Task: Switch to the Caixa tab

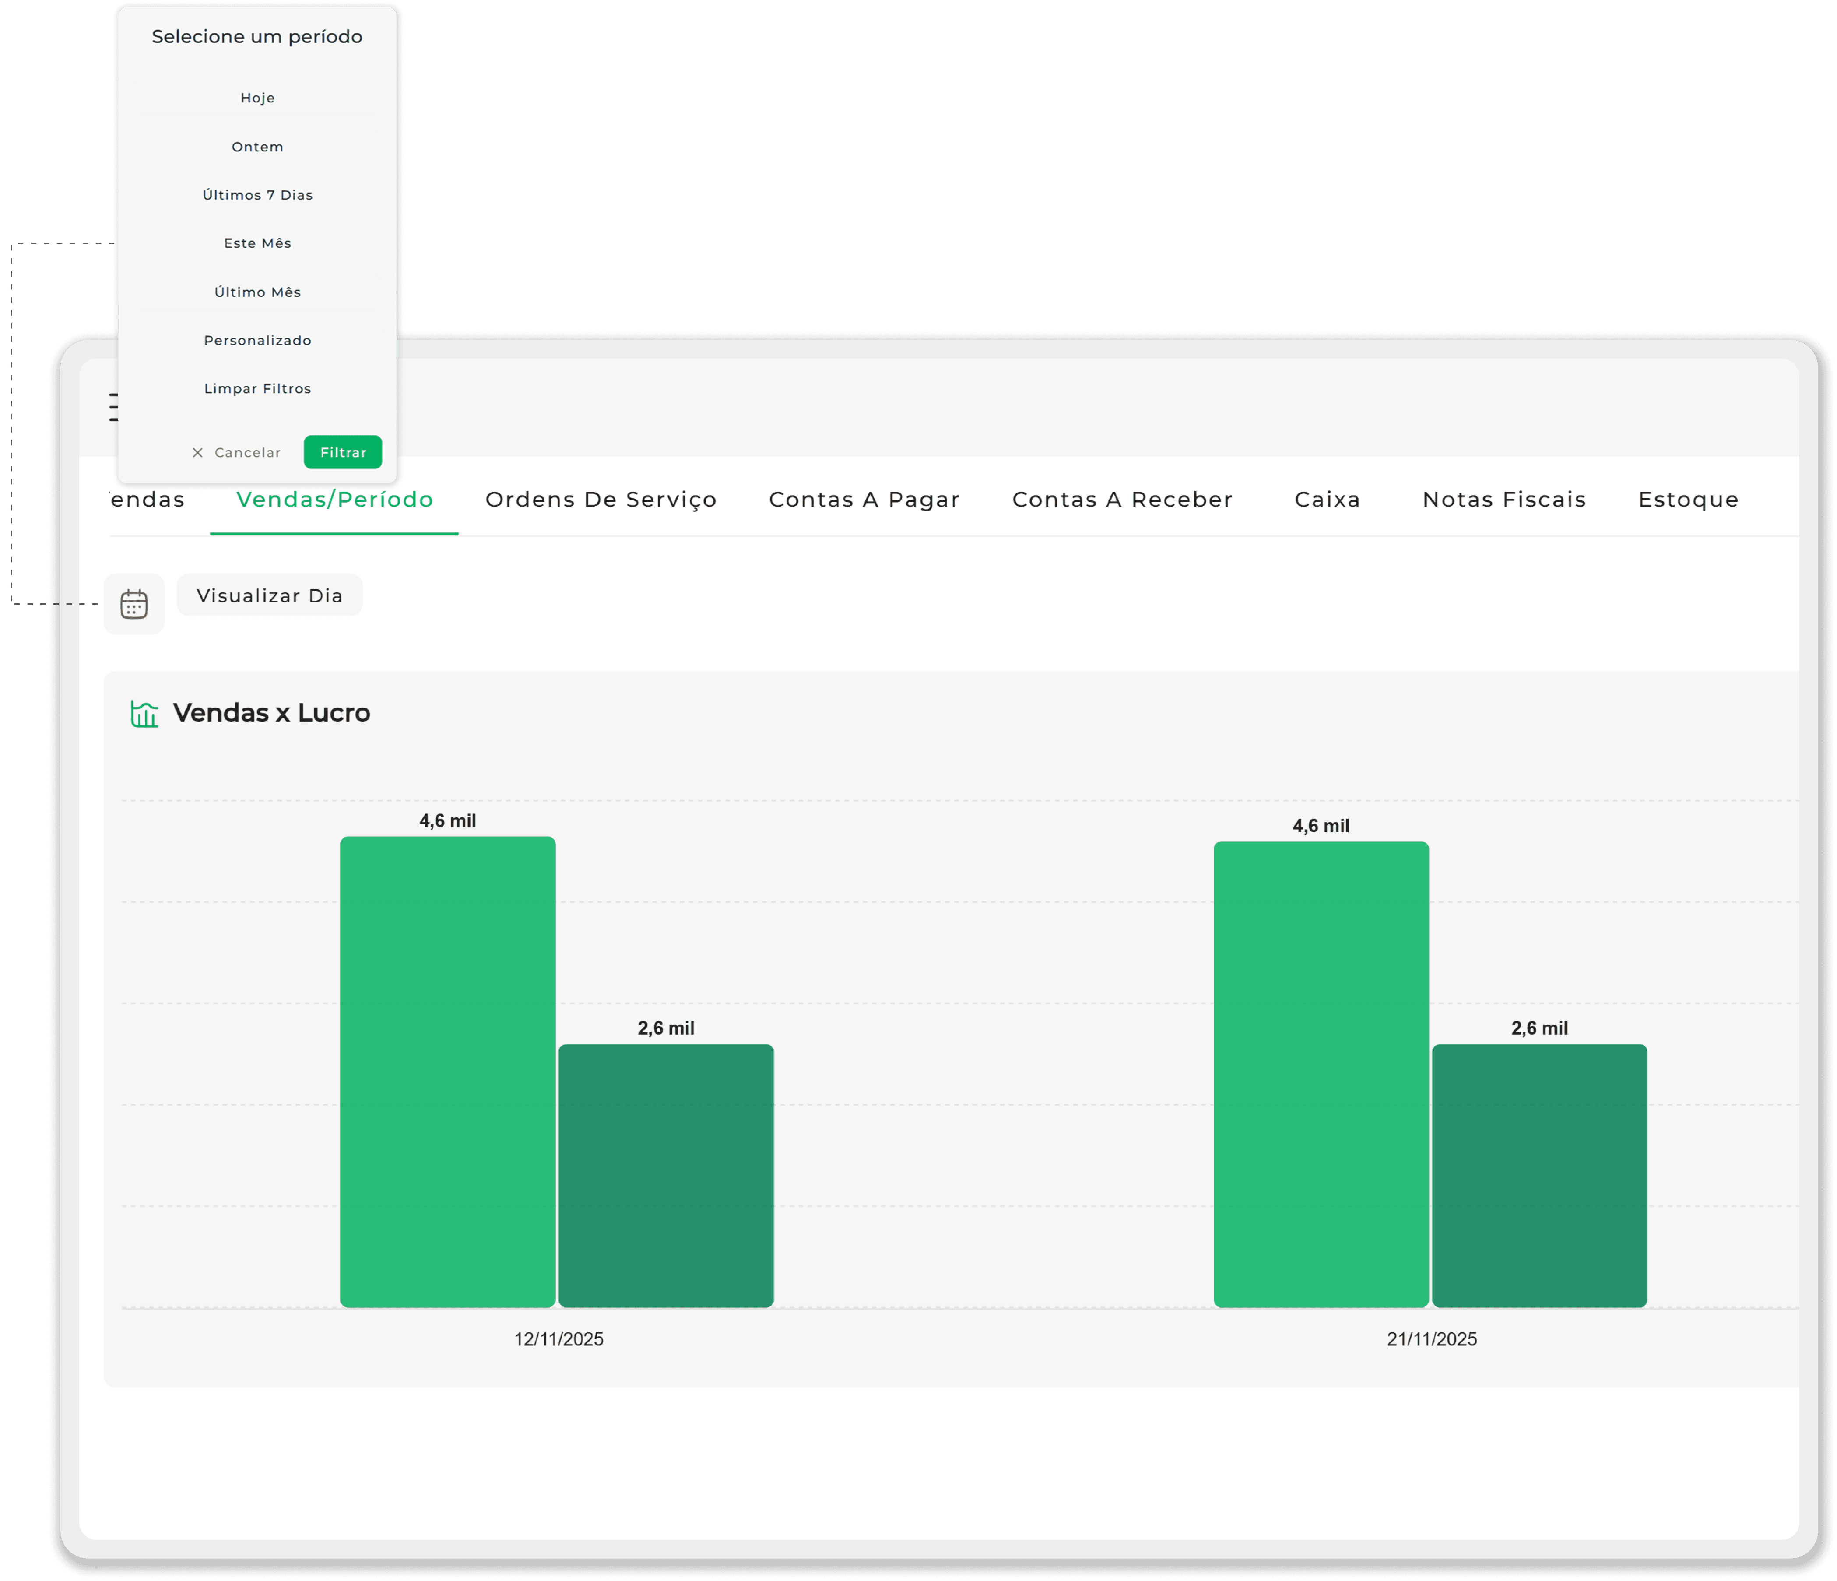Action: [1327, 499]
